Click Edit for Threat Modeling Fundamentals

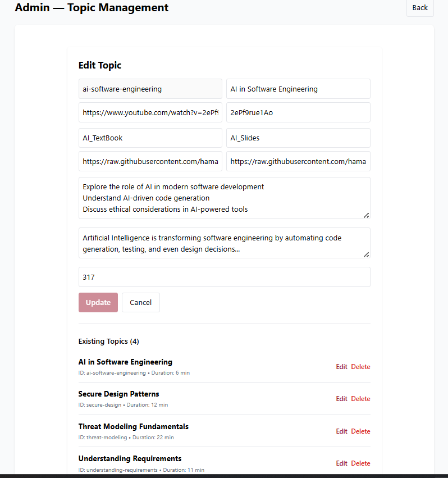tap(341, 431)
